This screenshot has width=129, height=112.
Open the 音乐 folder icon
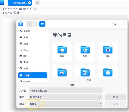point(108,50)
